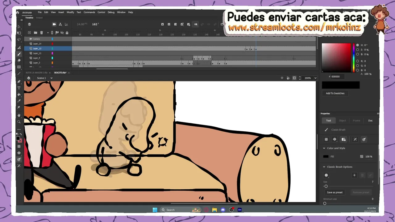Toggle Onion Skin button in timeline

[196, 24]
